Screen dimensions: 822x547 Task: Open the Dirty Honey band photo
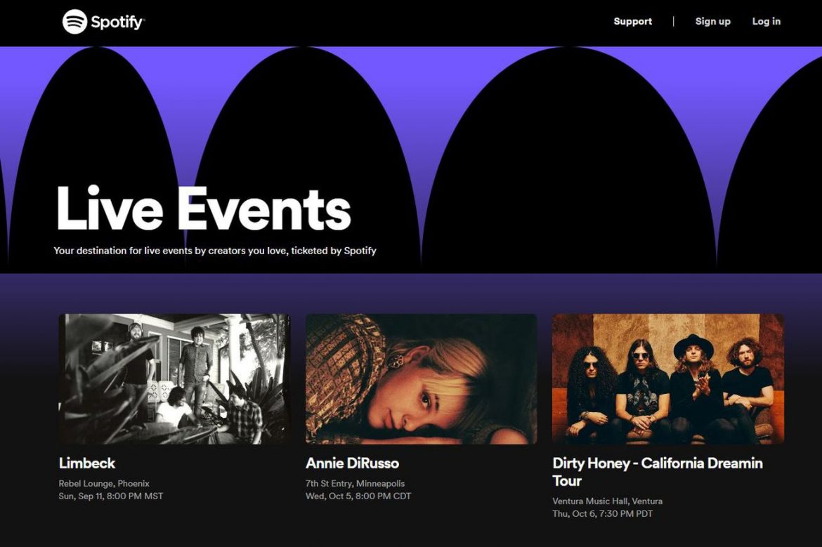point(668,378)
